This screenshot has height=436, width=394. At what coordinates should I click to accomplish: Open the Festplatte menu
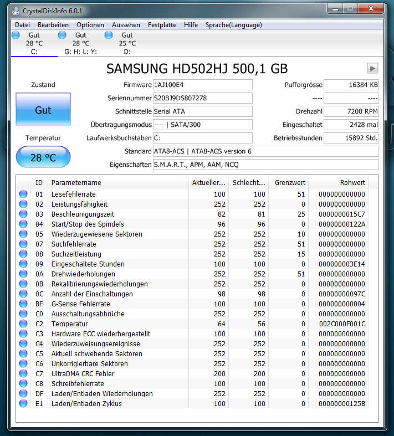pos(162,25)
